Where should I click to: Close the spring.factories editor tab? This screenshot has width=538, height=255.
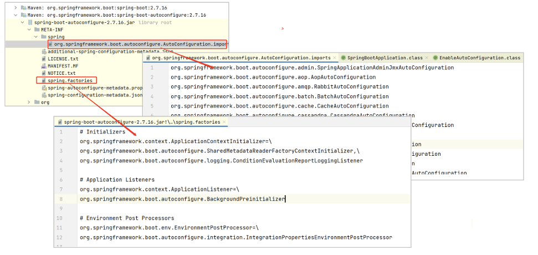(224, 122)
